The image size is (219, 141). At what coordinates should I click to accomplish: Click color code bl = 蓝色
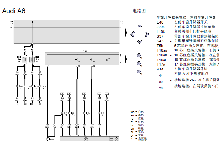click(137, 132)
